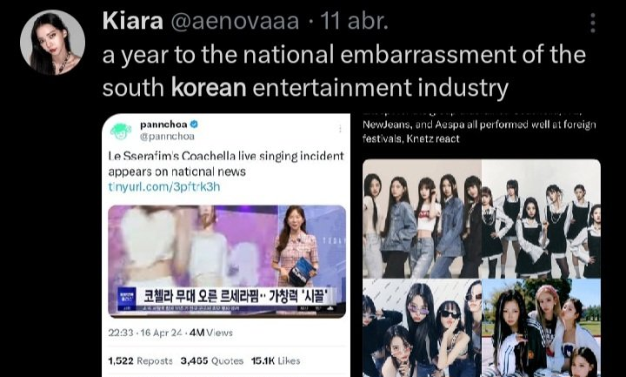The height and width of the screenshot is (377, 626).
Task: Open the Korean news broadcast thumbnail
Action: point(227,261)
